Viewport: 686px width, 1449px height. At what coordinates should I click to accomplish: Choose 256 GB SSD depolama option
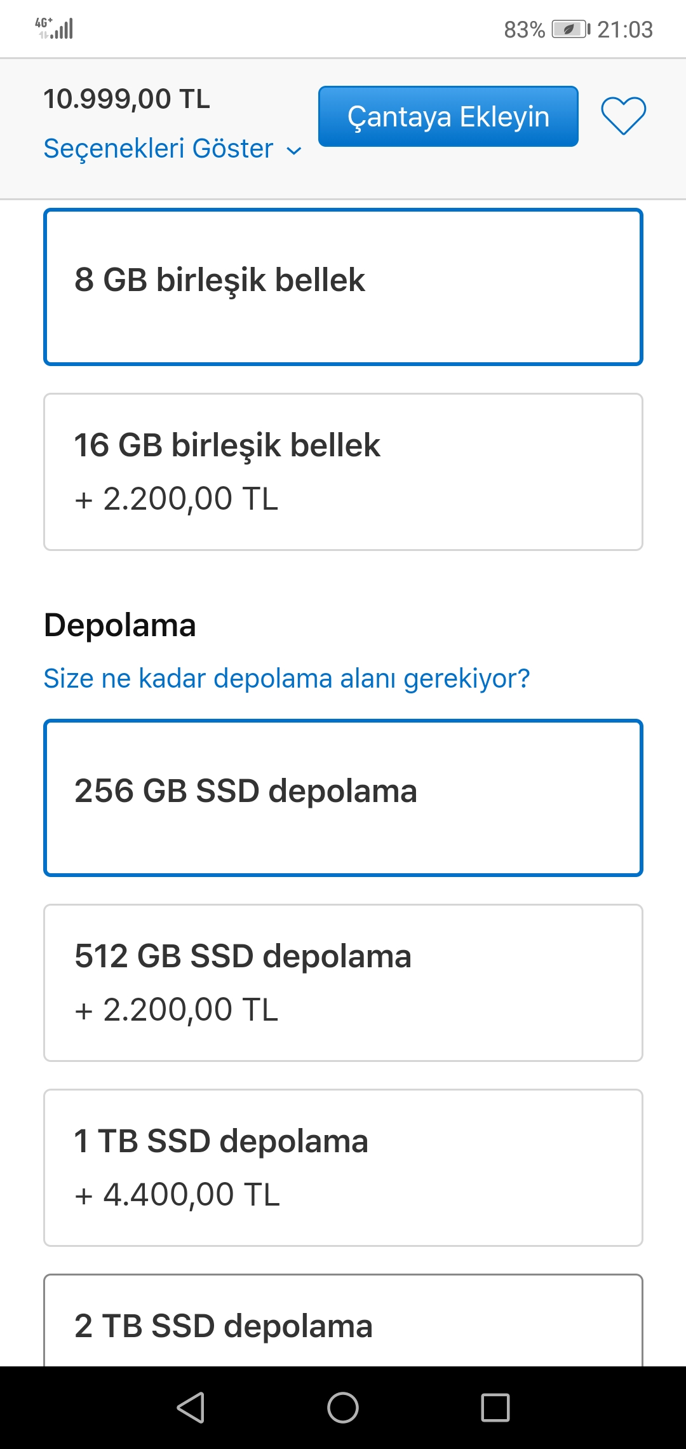pyautogui.click(x=343, y=798)
